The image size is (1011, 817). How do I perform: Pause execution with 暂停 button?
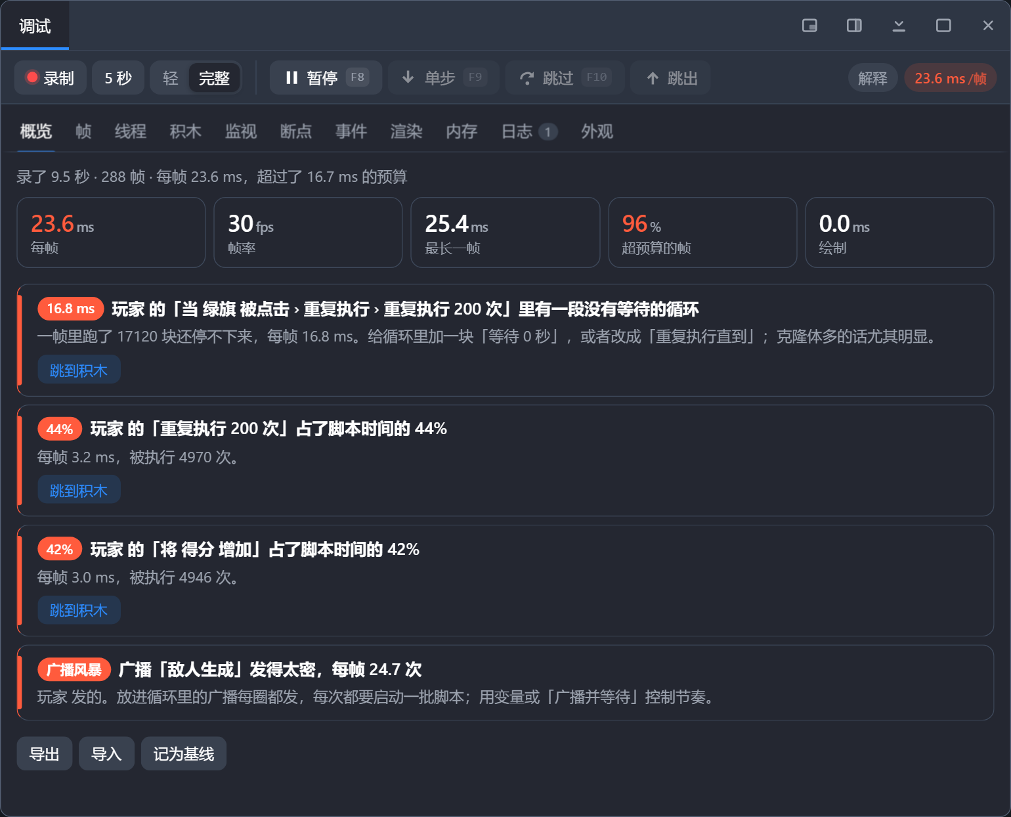(326, 77)
